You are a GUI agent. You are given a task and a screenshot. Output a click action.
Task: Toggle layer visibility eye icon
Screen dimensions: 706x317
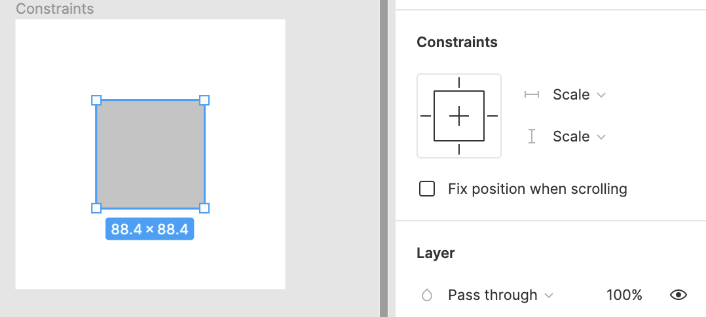point(678,295)
